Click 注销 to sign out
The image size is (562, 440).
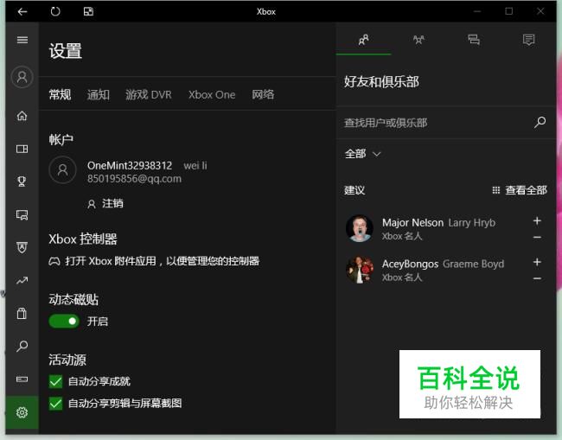(x=105, y=203)
